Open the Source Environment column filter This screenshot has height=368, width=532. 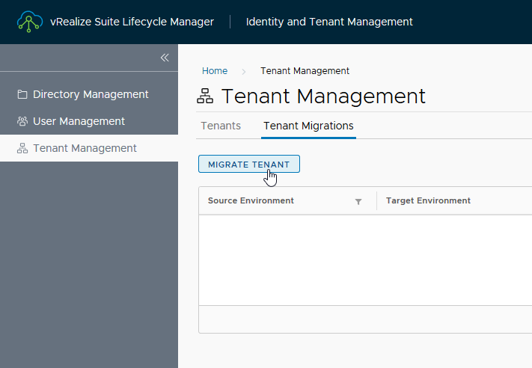358,201
